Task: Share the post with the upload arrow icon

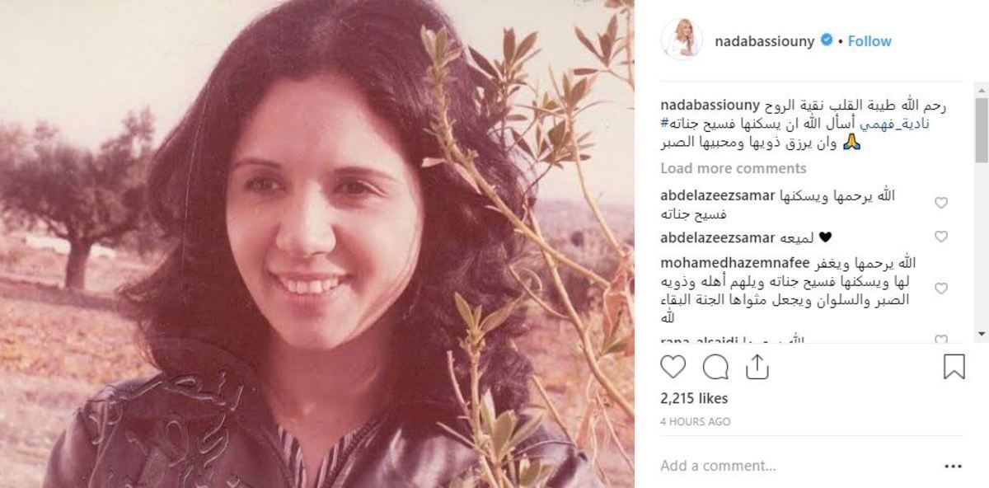Action: 757,366
